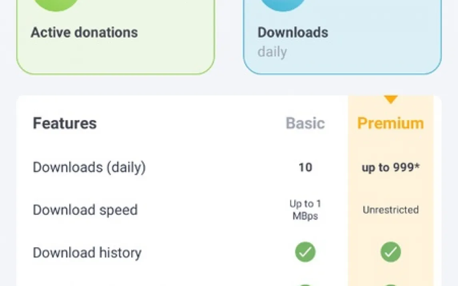Screen dimensions: 458x286
Task: Click the Premium "up to 999*" value
Action: point(390,167)
